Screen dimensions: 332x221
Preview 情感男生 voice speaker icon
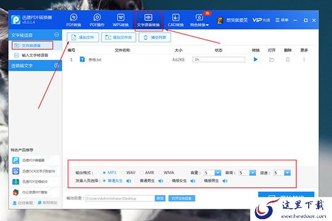(x=225, y=181)
